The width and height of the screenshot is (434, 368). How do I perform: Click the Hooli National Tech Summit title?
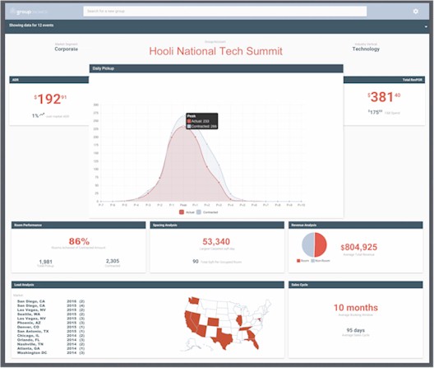pyautogui.click(x=215, y=51)
